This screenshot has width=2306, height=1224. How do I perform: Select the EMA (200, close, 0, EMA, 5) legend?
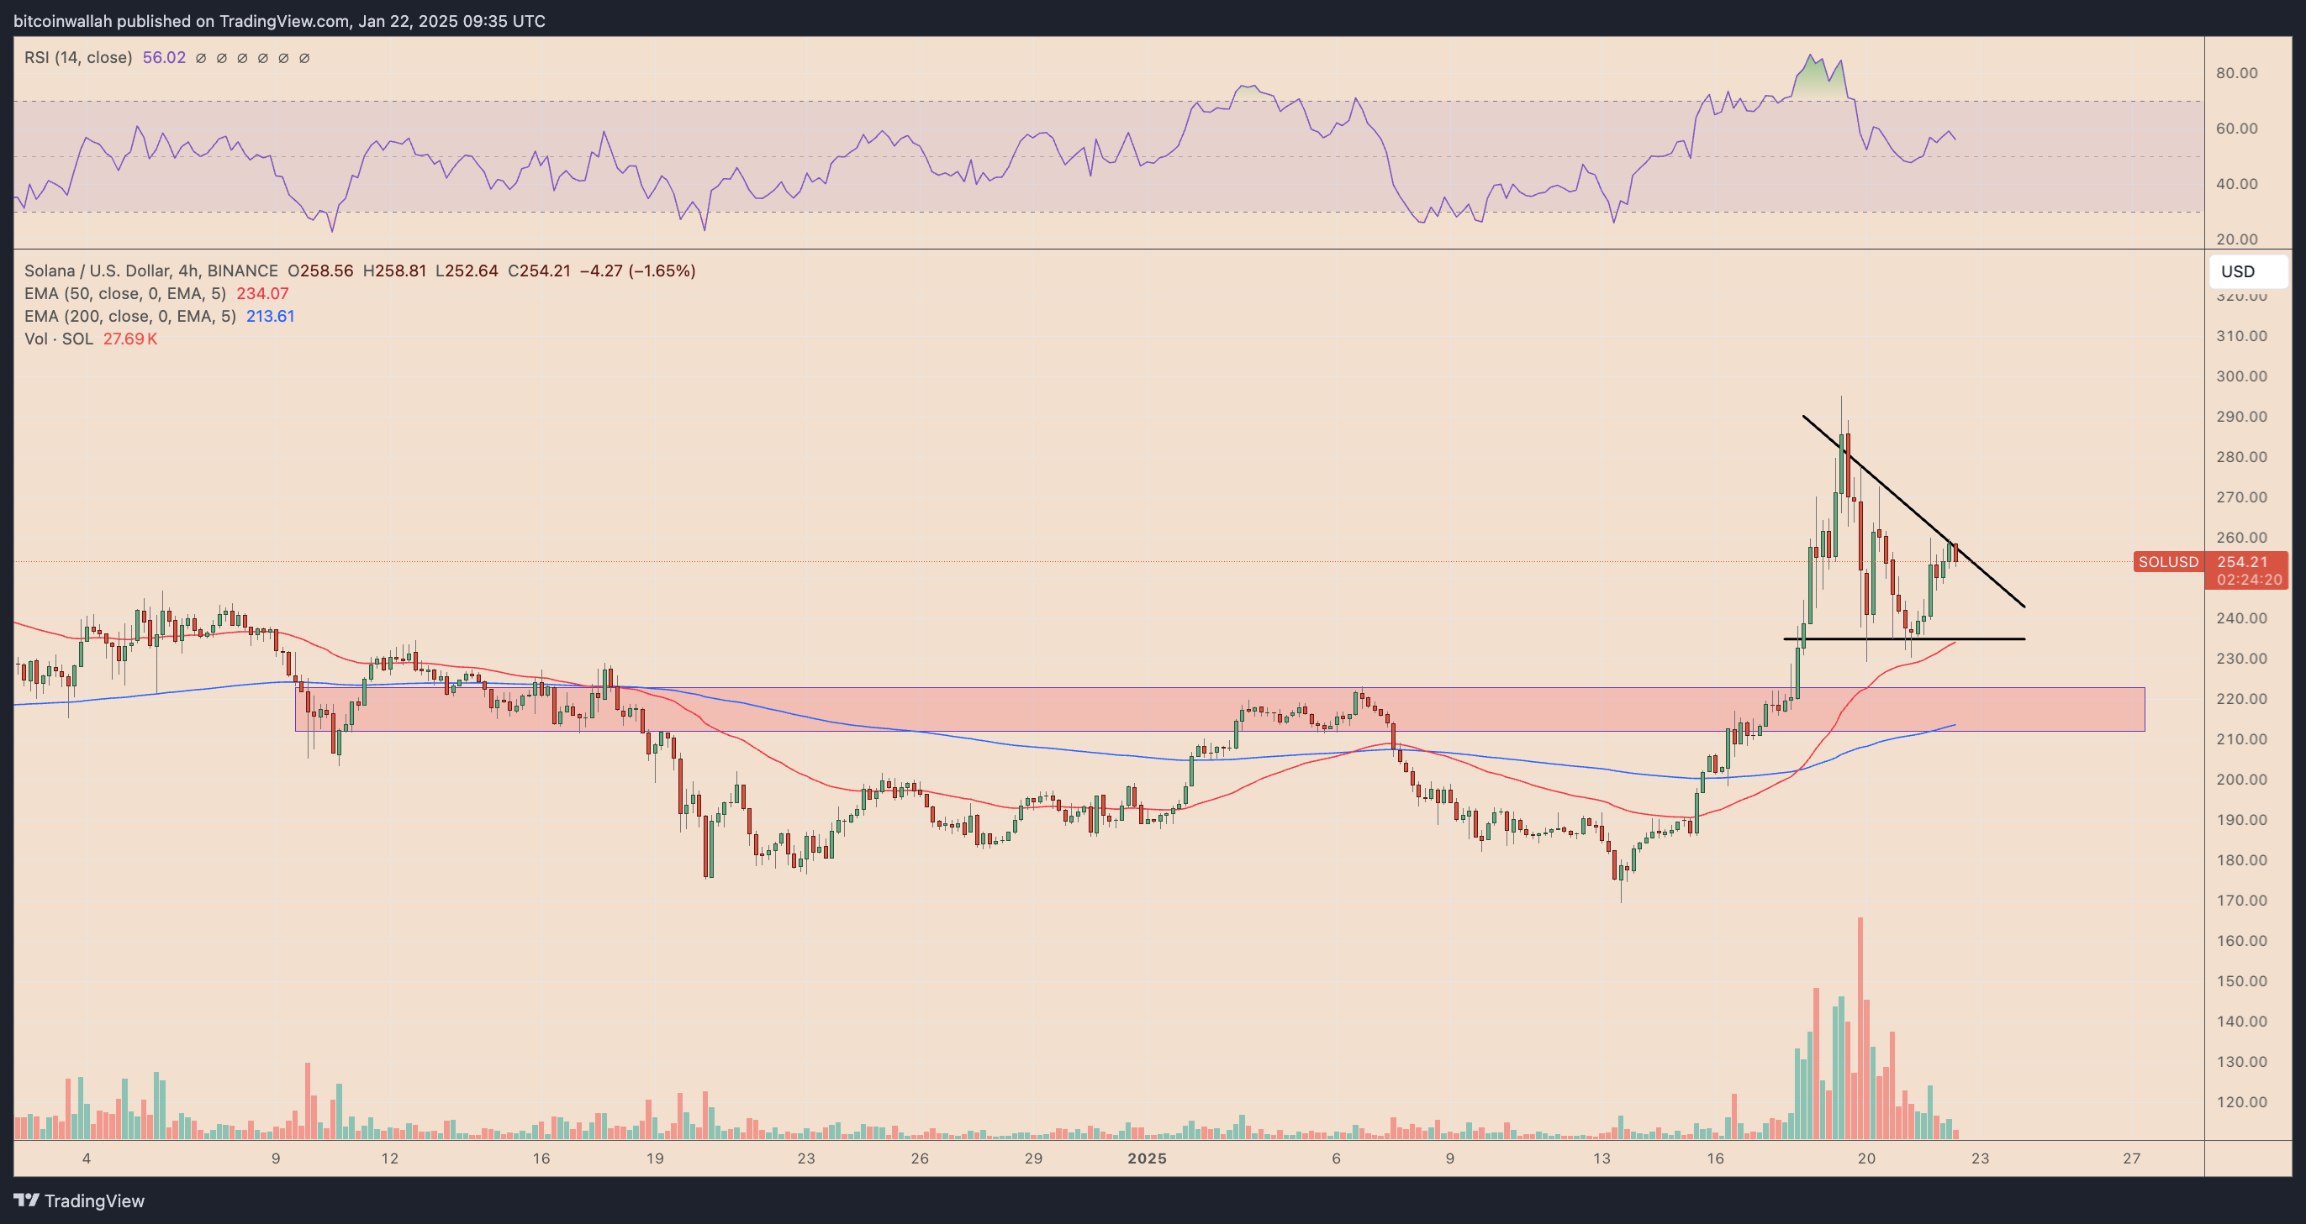point(129,316)
